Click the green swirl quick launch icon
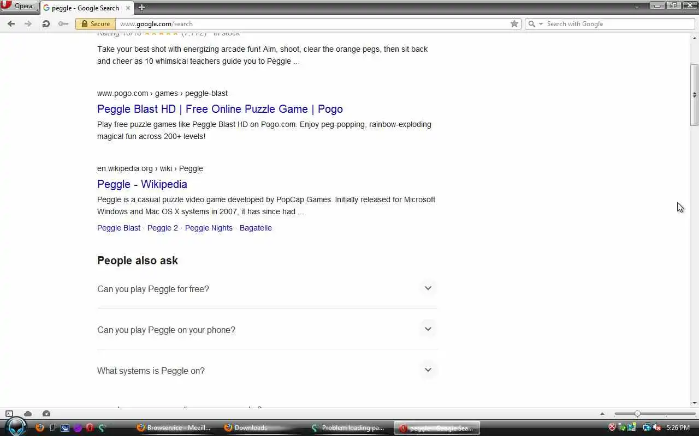This screenshot has height=436, width=699. [x=102, y=428]
